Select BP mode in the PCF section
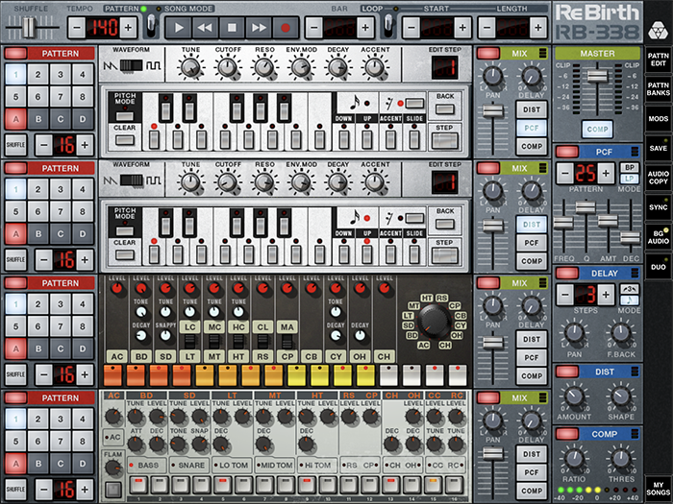The height and width of the screenshot is (504, 673). 629,168
